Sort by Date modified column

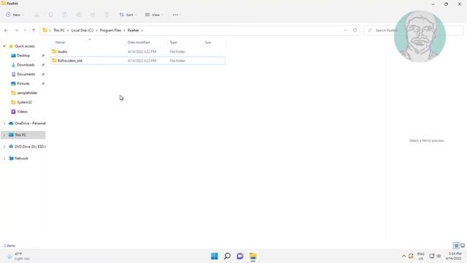(139, 42)
